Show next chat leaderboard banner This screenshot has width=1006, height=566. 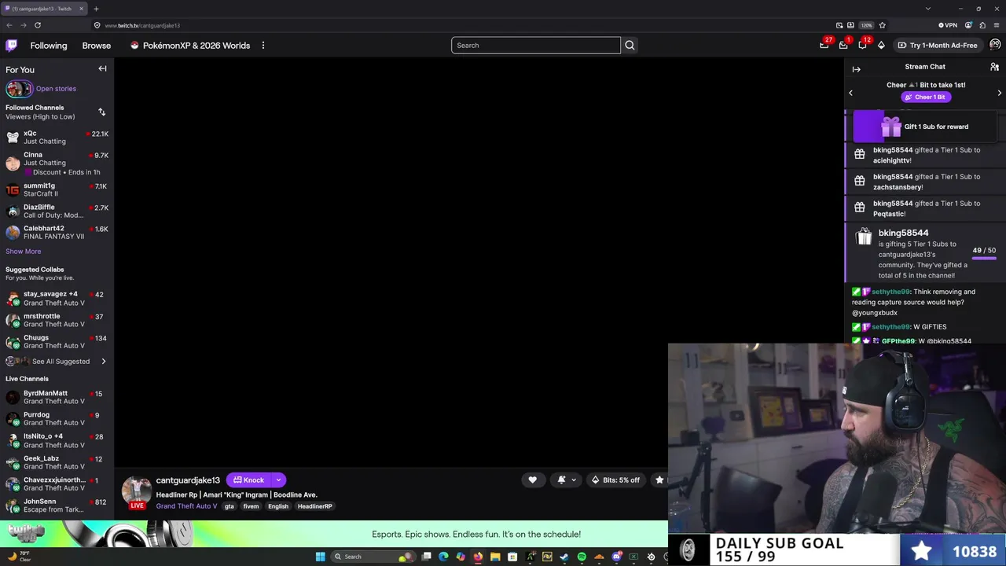point(999,93)
